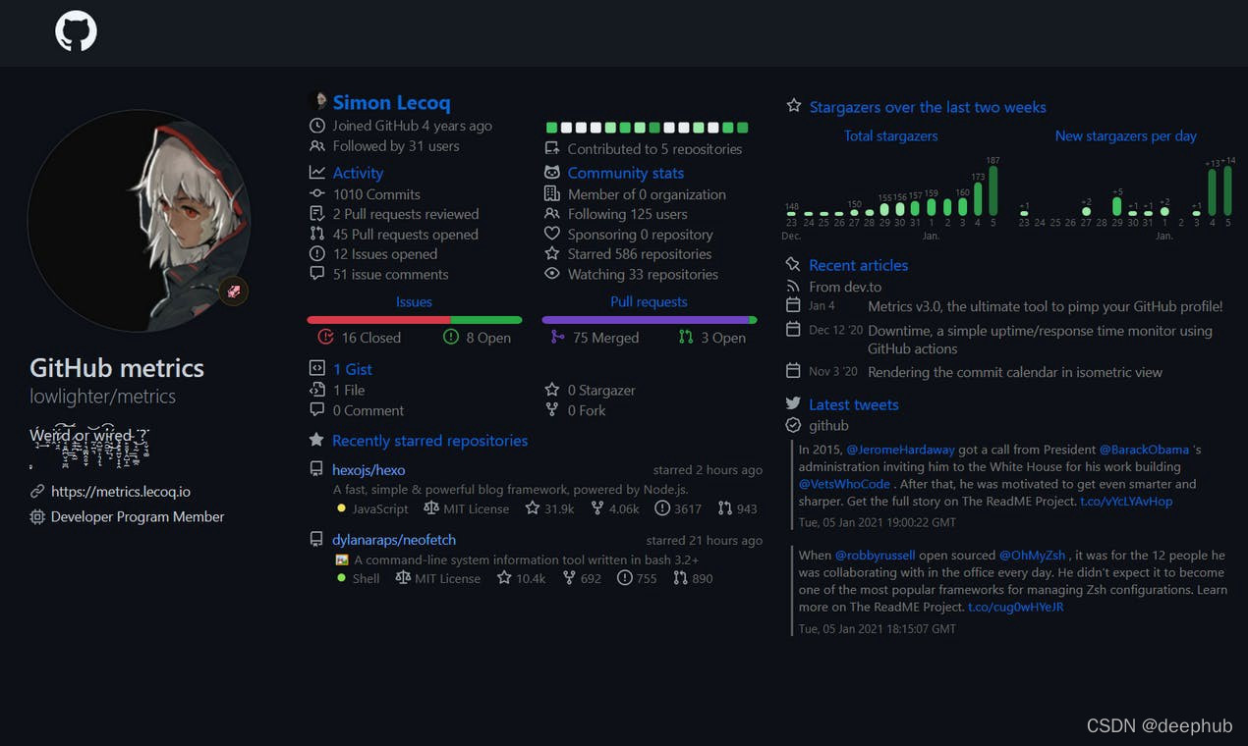The height and width of the screenshot is (746, 1248).
Task: Open the @robbyrussell mention link
Action: (x=876, y=556)
